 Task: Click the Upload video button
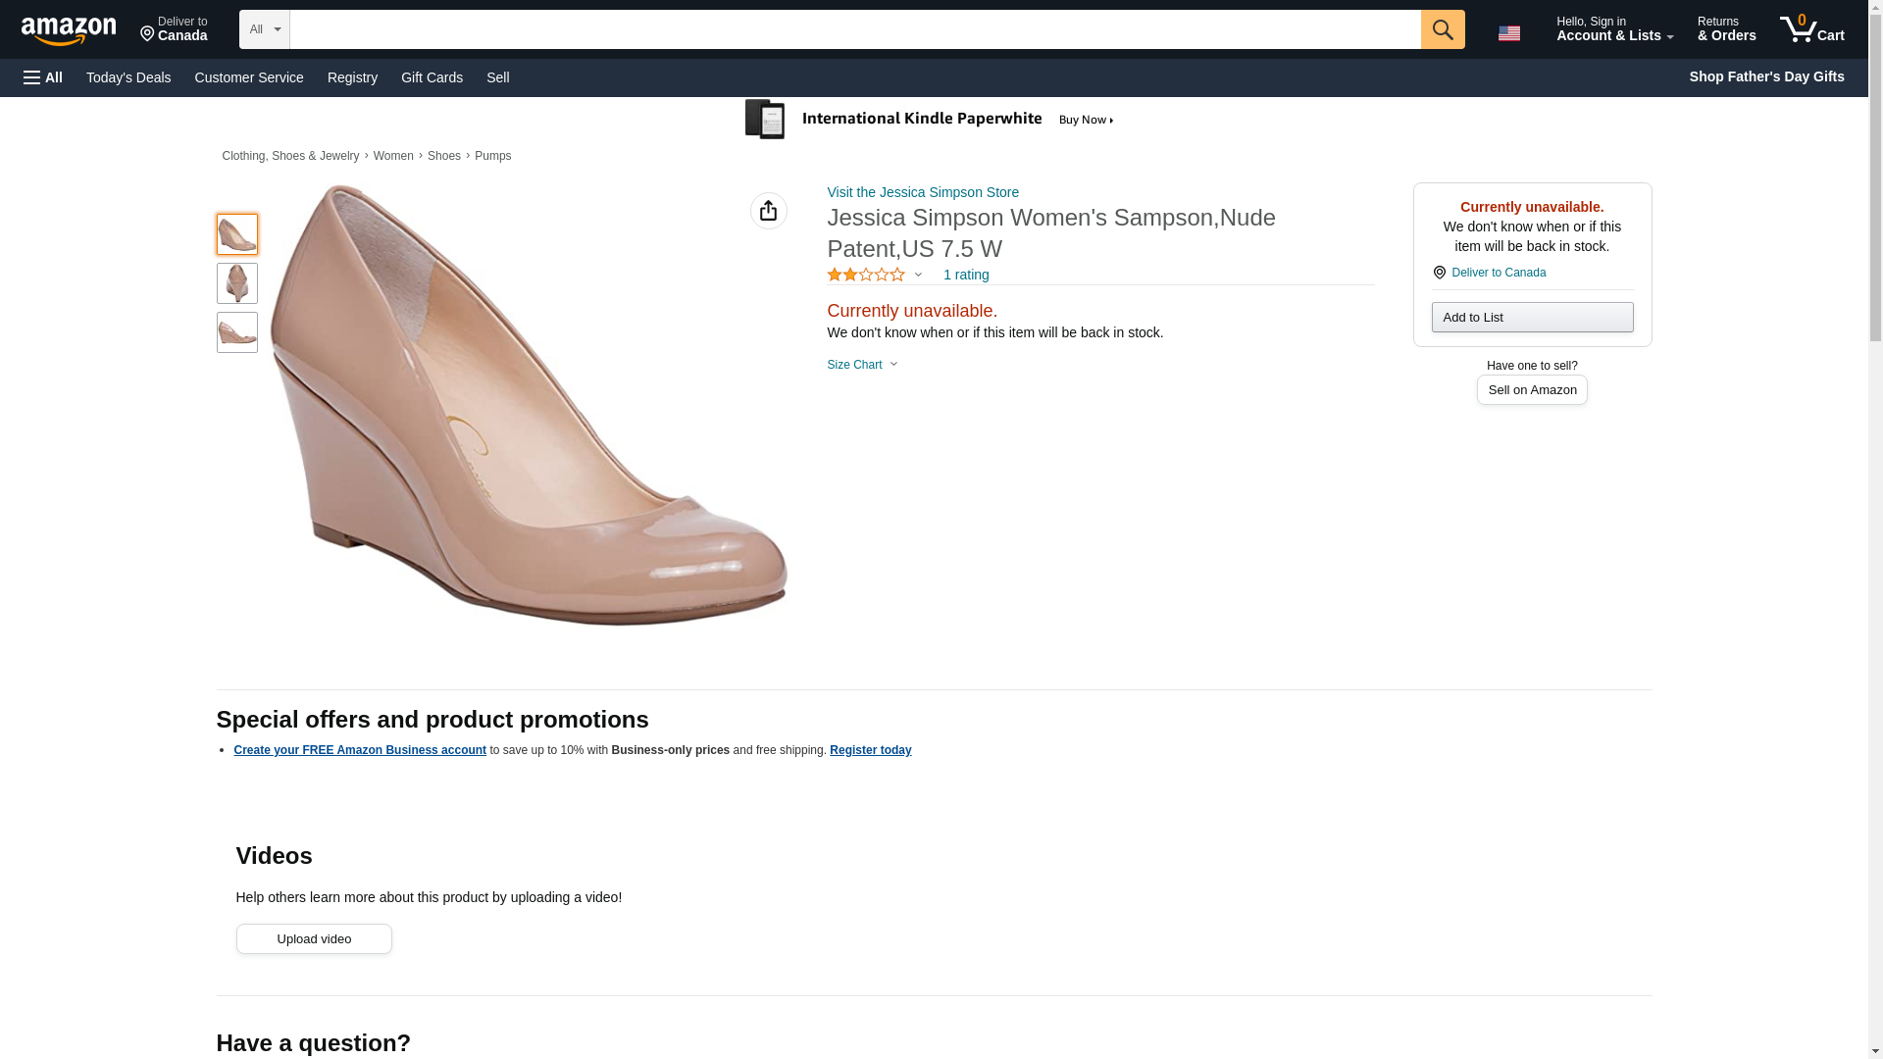(314, 939)
